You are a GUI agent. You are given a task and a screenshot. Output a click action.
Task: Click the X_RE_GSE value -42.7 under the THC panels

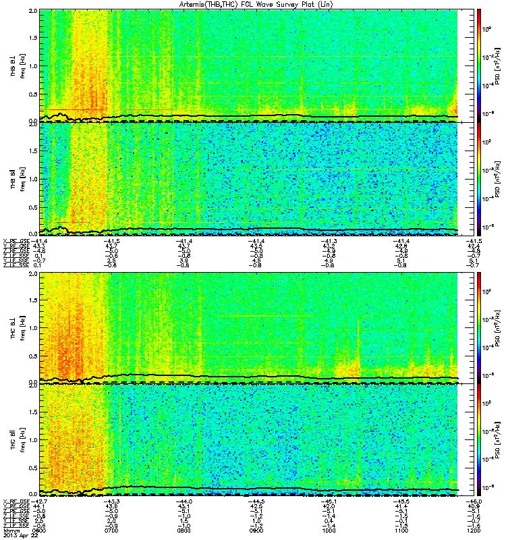pos(39,502)
